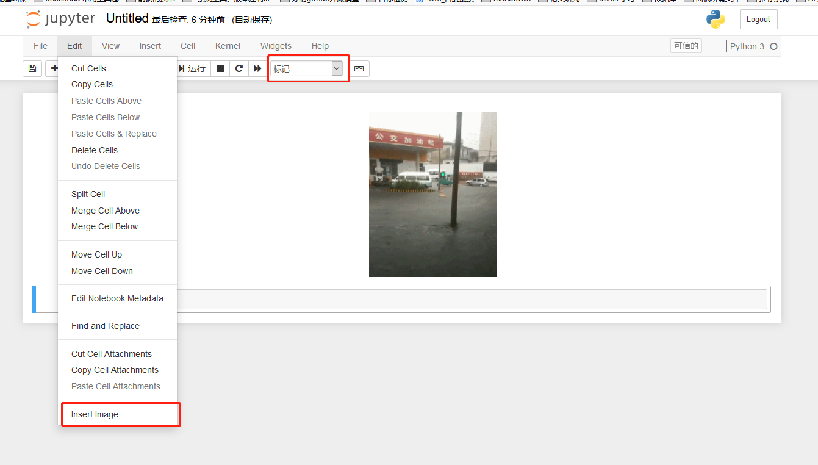Click the 最后检查 checkpoint status text
The height and width of the screenshot is (465, 818).
(x=189, y=20)
